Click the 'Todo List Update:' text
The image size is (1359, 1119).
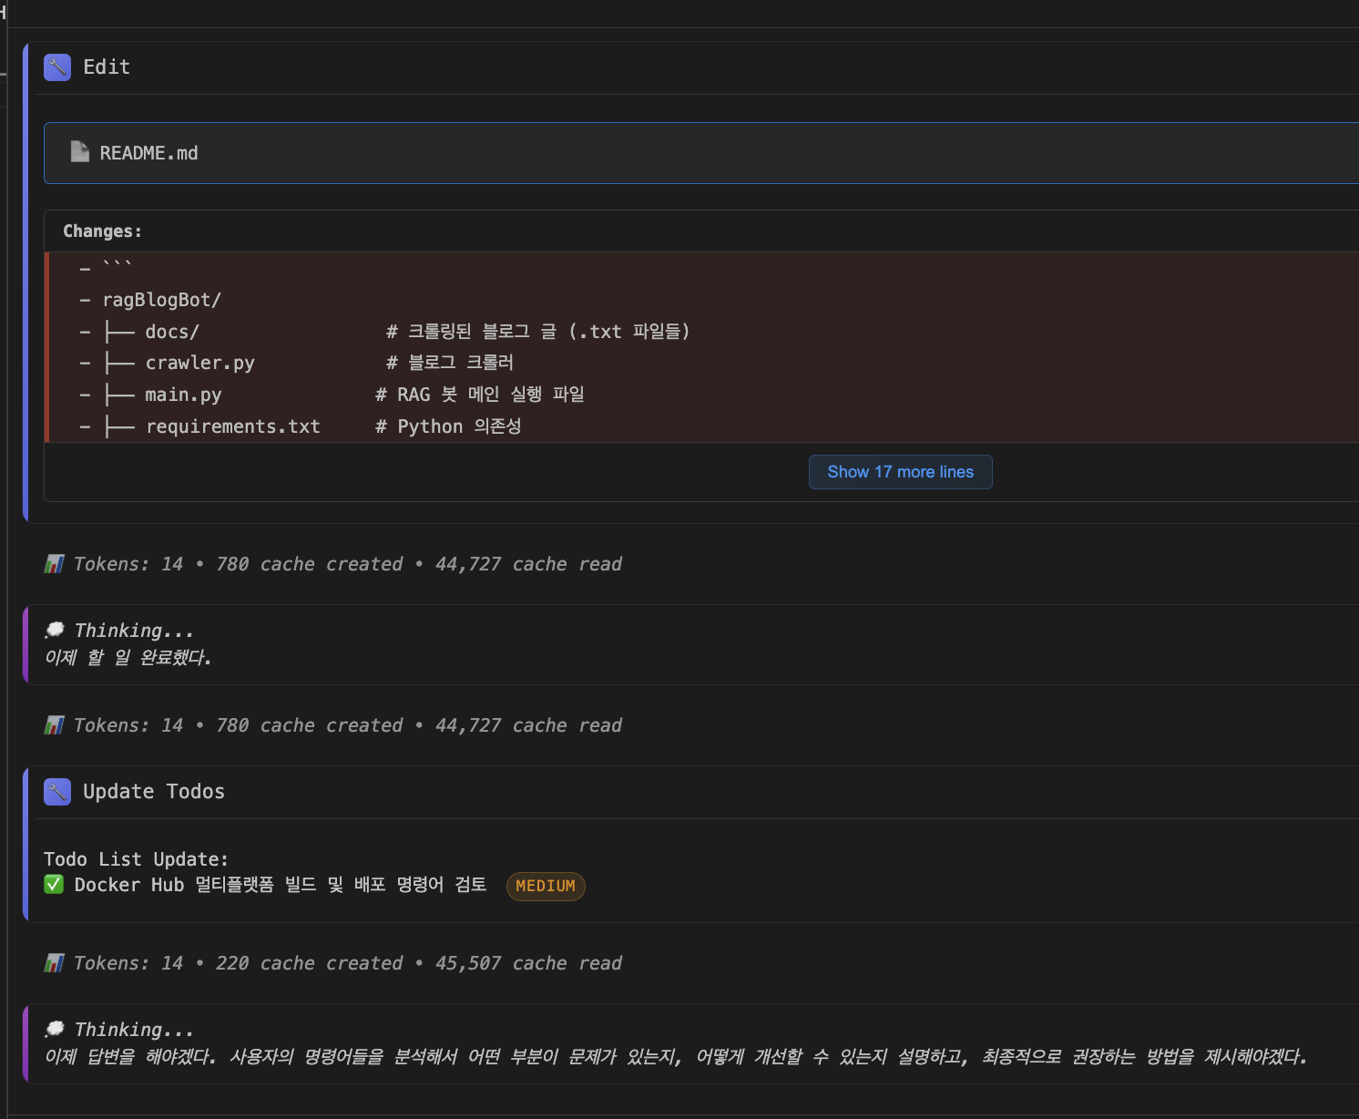tap(136, 859)
